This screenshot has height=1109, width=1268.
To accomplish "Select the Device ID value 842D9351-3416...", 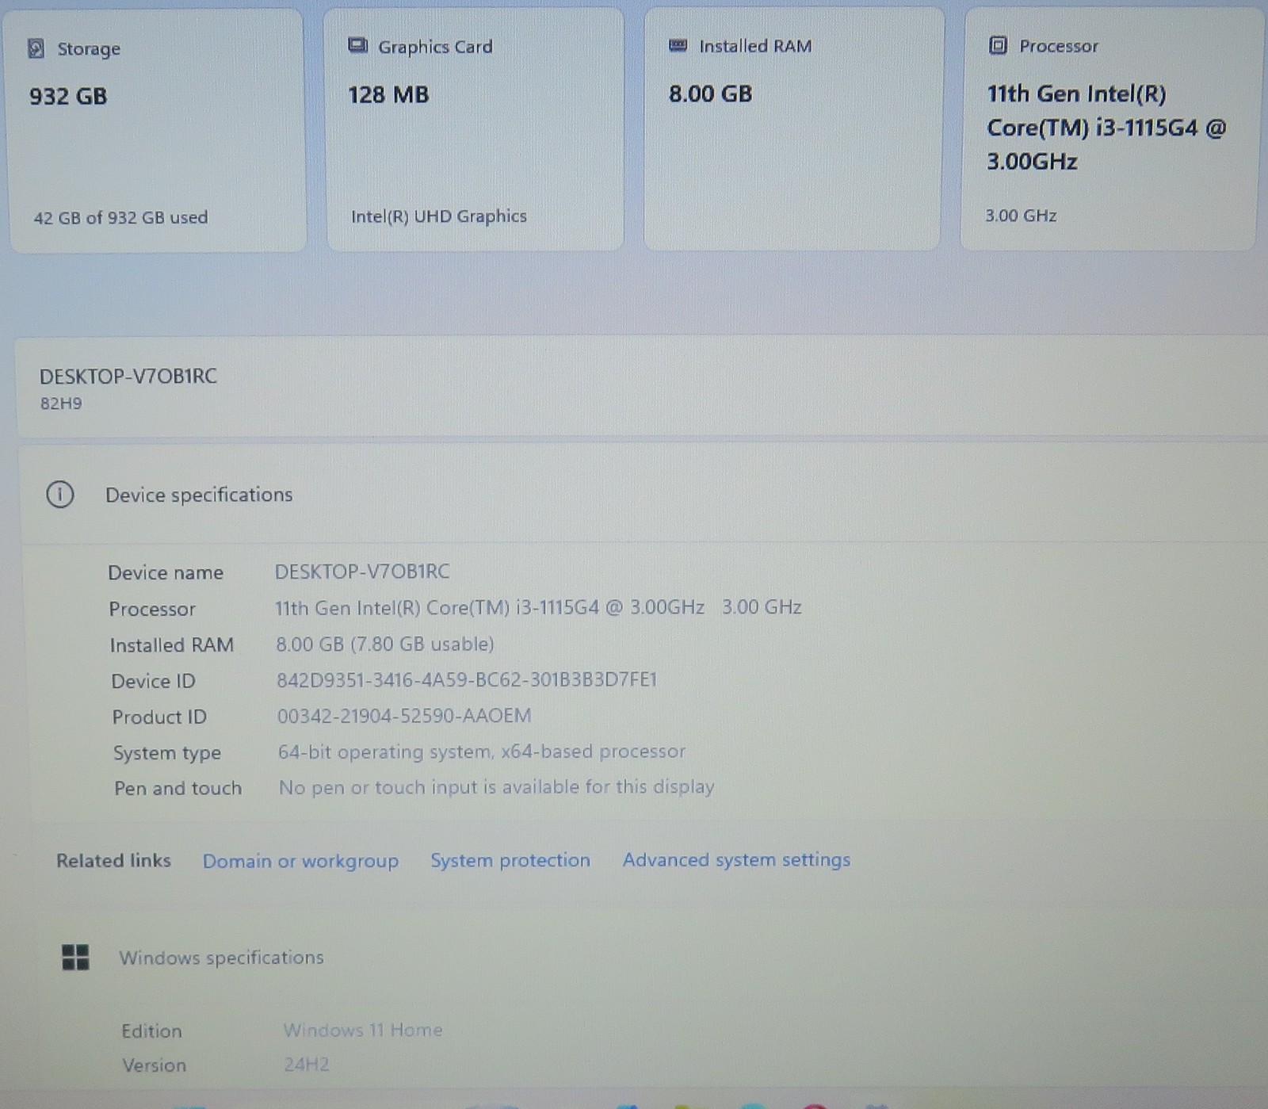I will 467,679.
